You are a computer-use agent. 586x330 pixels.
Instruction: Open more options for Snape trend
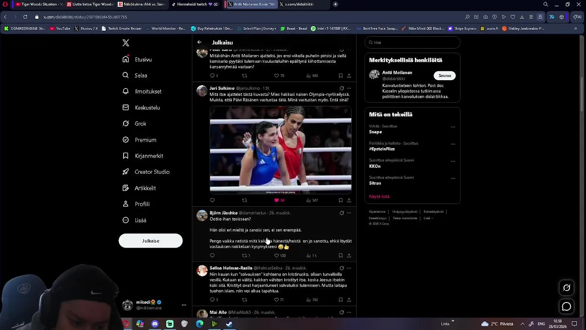point(453,127)
